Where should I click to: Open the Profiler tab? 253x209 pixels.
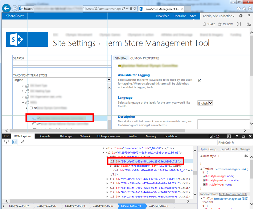point(133,136)
